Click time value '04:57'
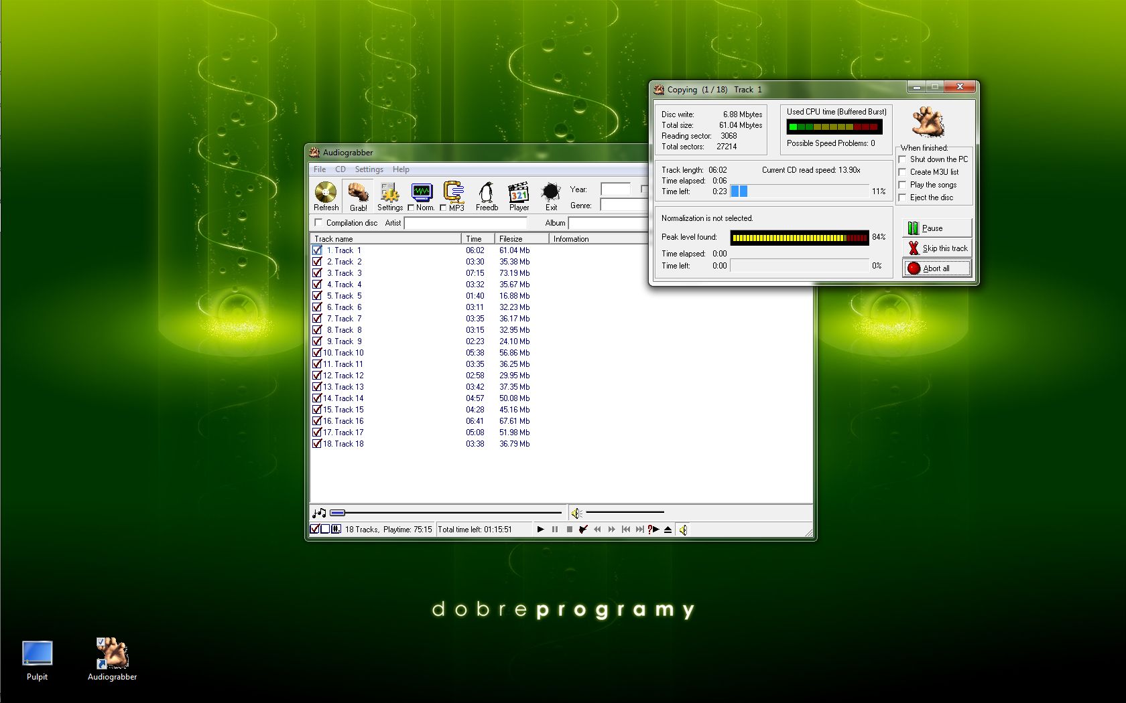1126x703 pixels. (475, 398)
